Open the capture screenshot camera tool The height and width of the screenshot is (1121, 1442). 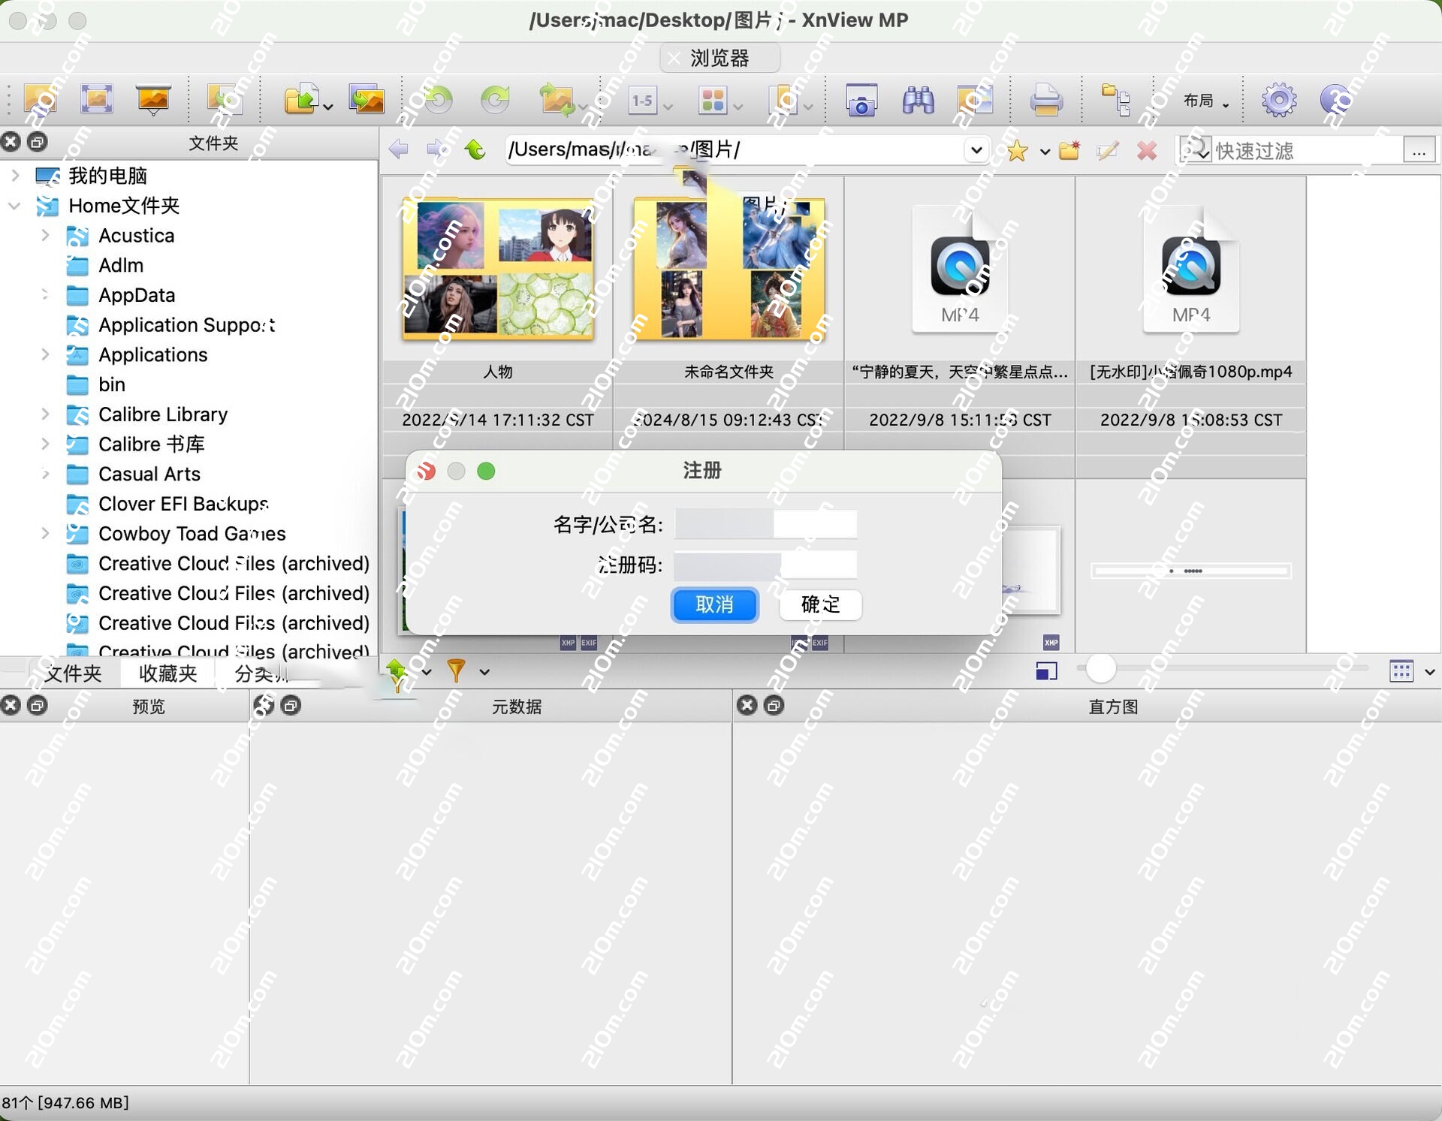861,100
